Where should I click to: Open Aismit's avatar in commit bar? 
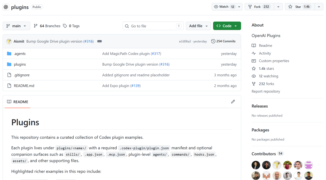click(x=9, y=41)
